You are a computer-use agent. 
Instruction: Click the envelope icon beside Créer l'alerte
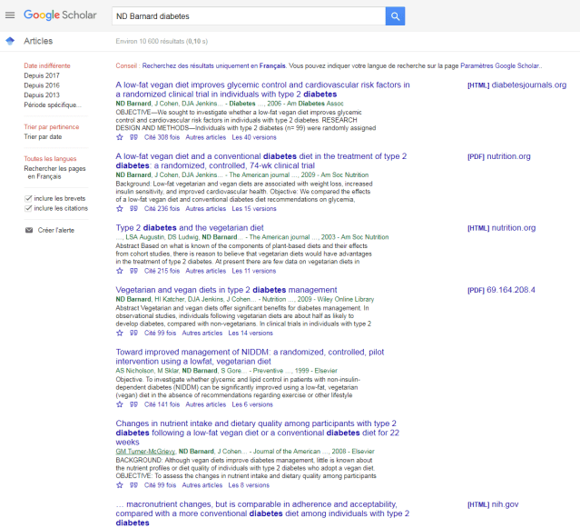(x=29, y=230)
